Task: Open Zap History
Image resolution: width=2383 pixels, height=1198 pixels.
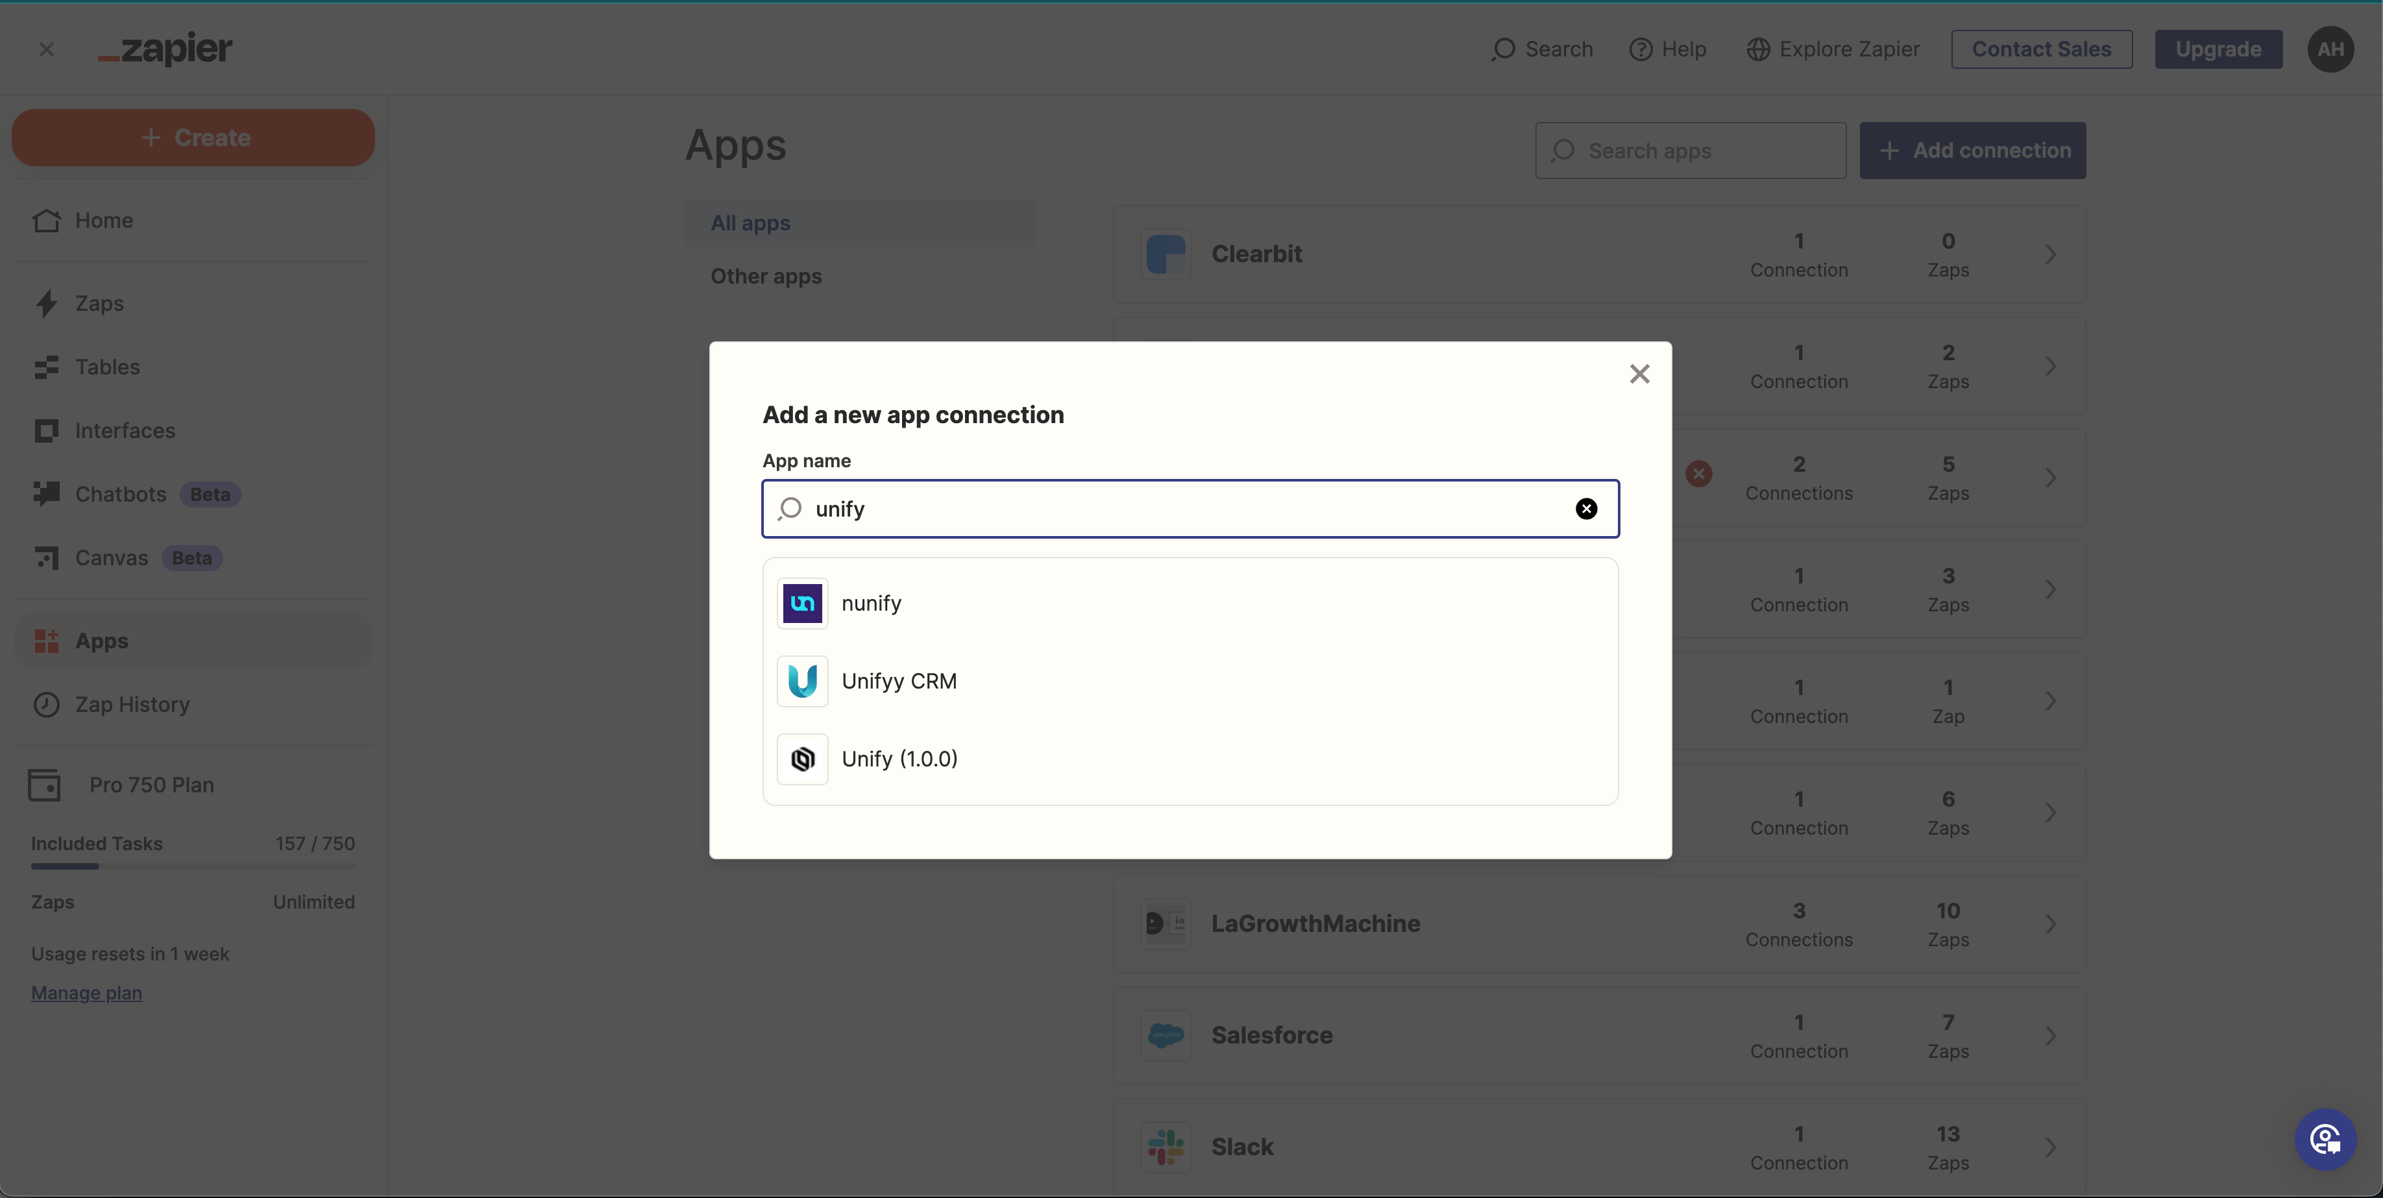Action: [47, 704]
